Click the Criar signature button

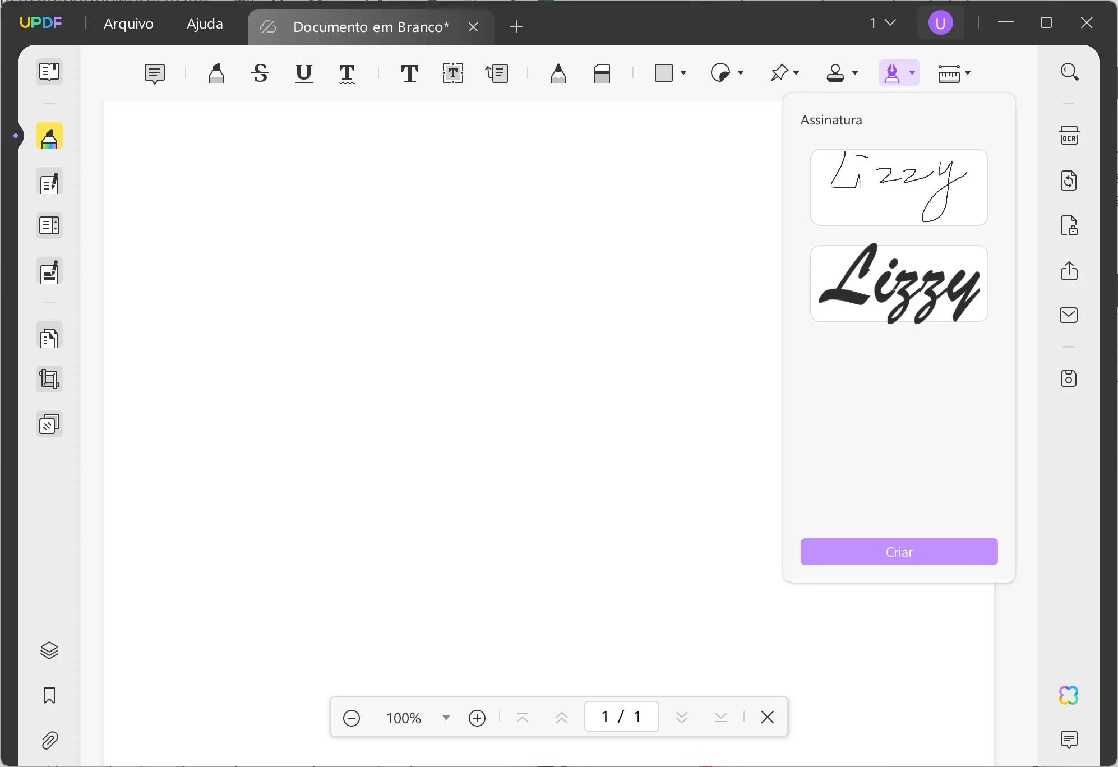[899, 552]
